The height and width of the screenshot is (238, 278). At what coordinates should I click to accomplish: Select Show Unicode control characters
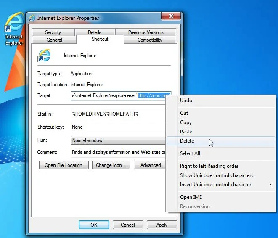pos(221,175)
